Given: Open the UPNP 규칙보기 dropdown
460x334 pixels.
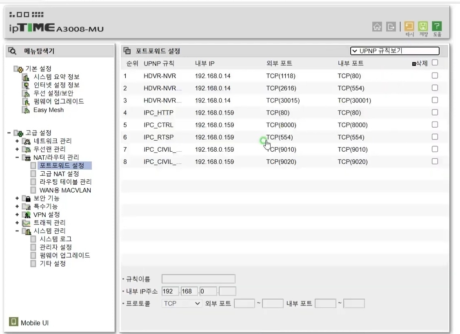Looking at the screenshot, I should [x=395, y=51].
